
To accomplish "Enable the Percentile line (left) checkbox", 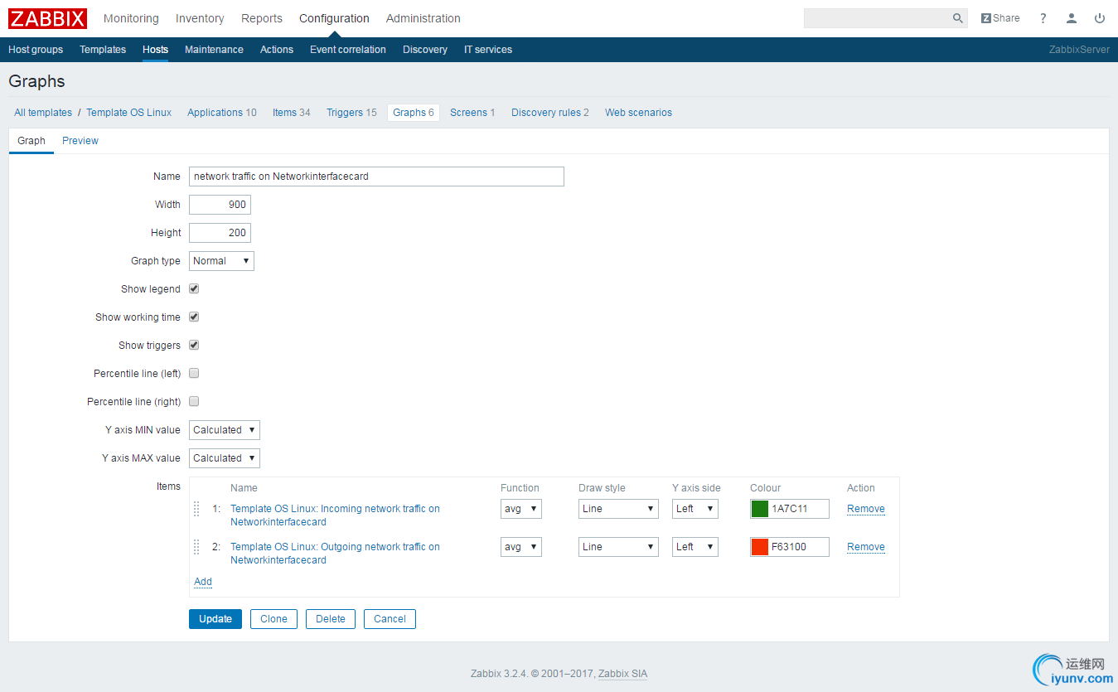I will point(194,374).
